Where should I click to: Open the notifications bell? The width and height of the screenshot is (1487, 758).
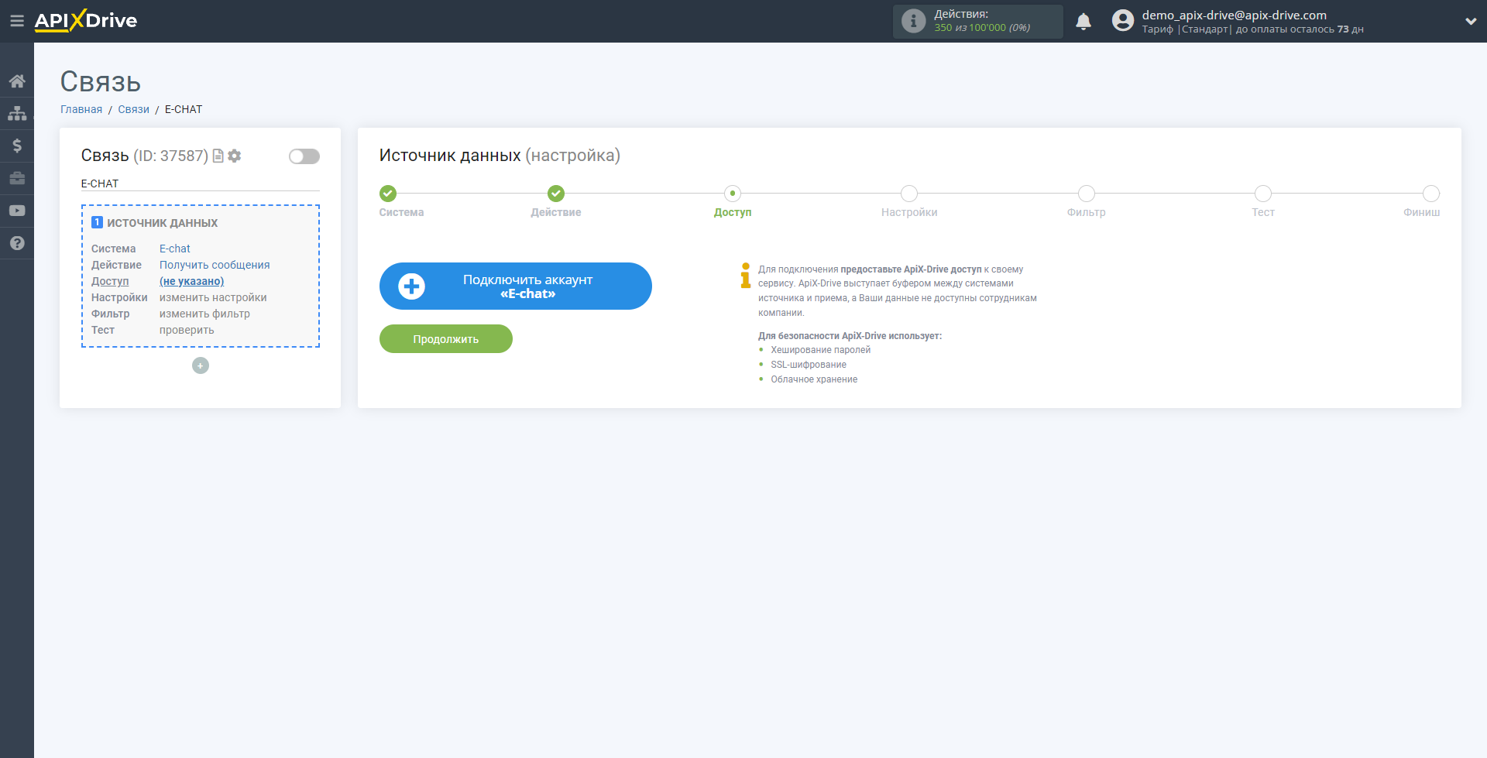tap(1083, 21)
